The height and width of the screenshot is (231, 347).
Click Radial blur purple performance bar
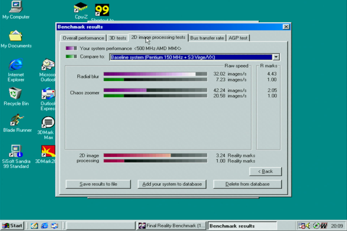pyautogui.click(x=155, y=74)
